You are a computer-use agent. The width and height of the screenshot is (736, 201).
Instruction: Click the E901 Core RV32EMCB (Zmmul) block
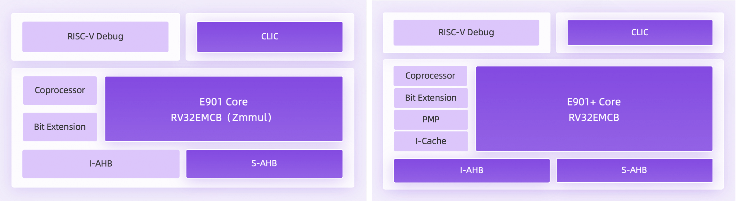[224, 109]
